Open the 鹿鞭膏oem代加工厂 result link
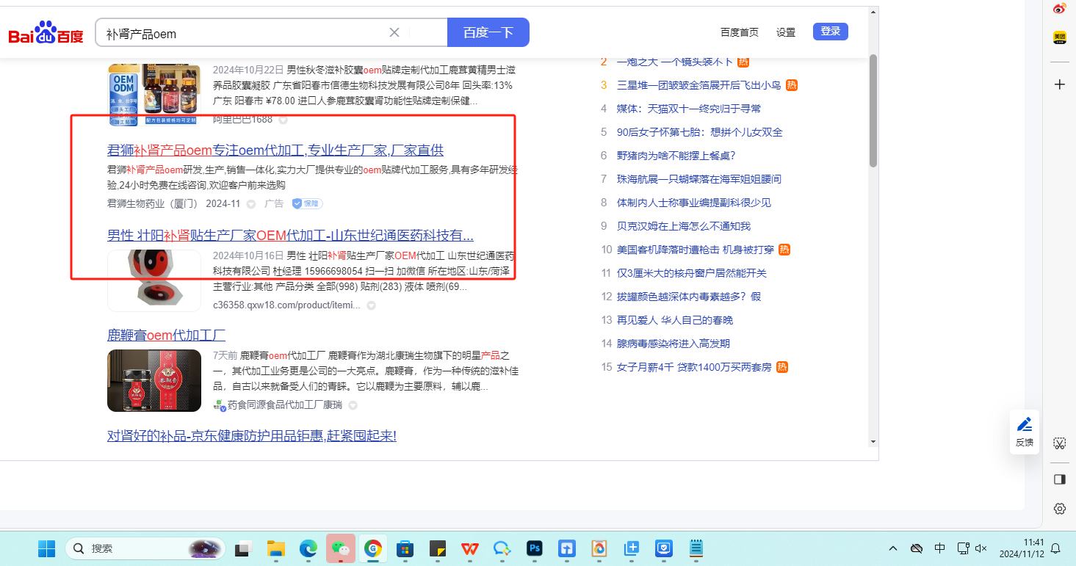 (166, 335)
